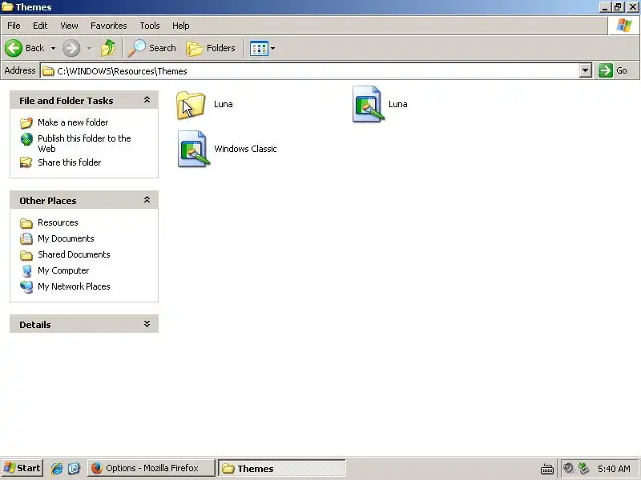Launch Internet Explorer from quick launch
Image resolution: width=641 pixels, height=480 pixels.
pyautogui.click(x=57, y=468)
